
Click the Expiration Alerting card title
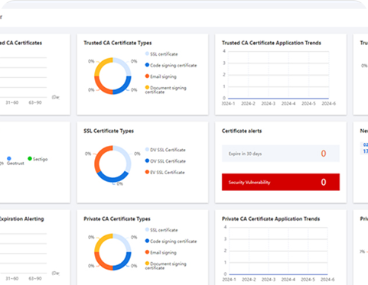pos(21,219)
